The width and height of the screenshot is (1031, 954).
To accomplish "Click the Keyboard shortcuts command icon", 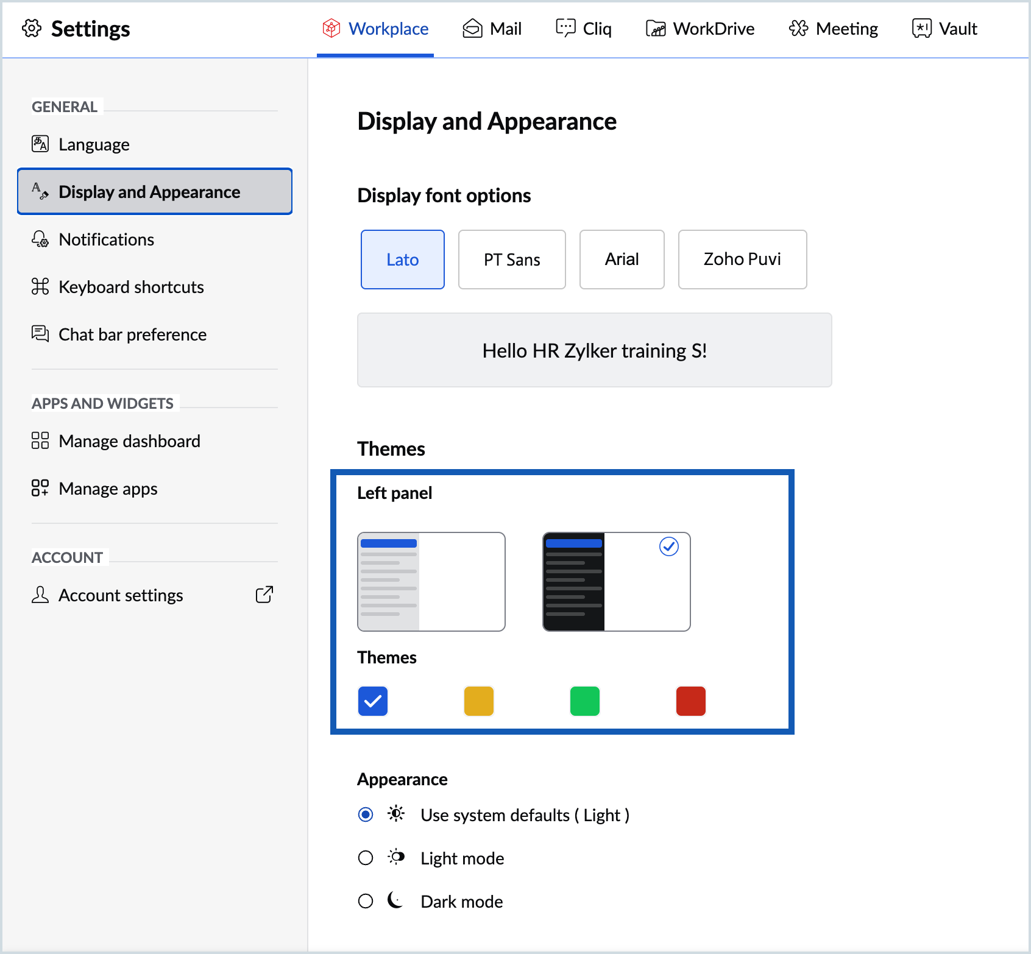I will tap(40, 286).
